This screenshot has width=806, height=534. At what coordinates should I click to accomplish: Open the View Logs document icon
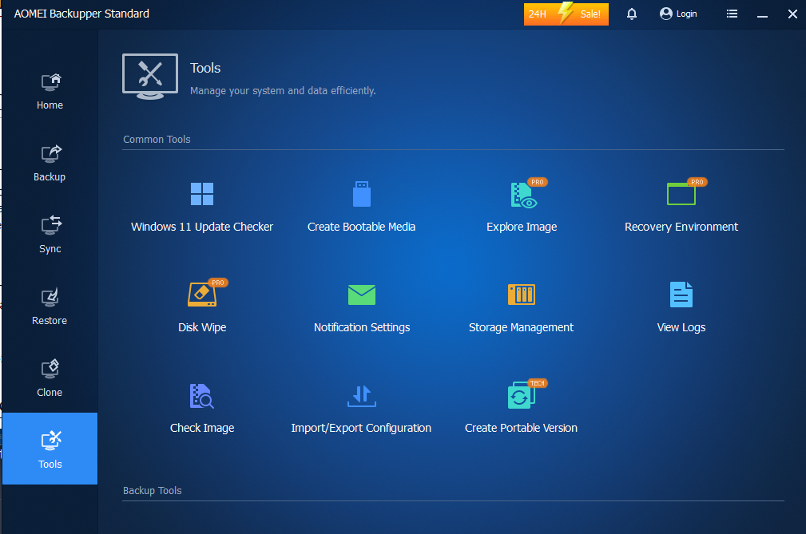pos(681,295)
